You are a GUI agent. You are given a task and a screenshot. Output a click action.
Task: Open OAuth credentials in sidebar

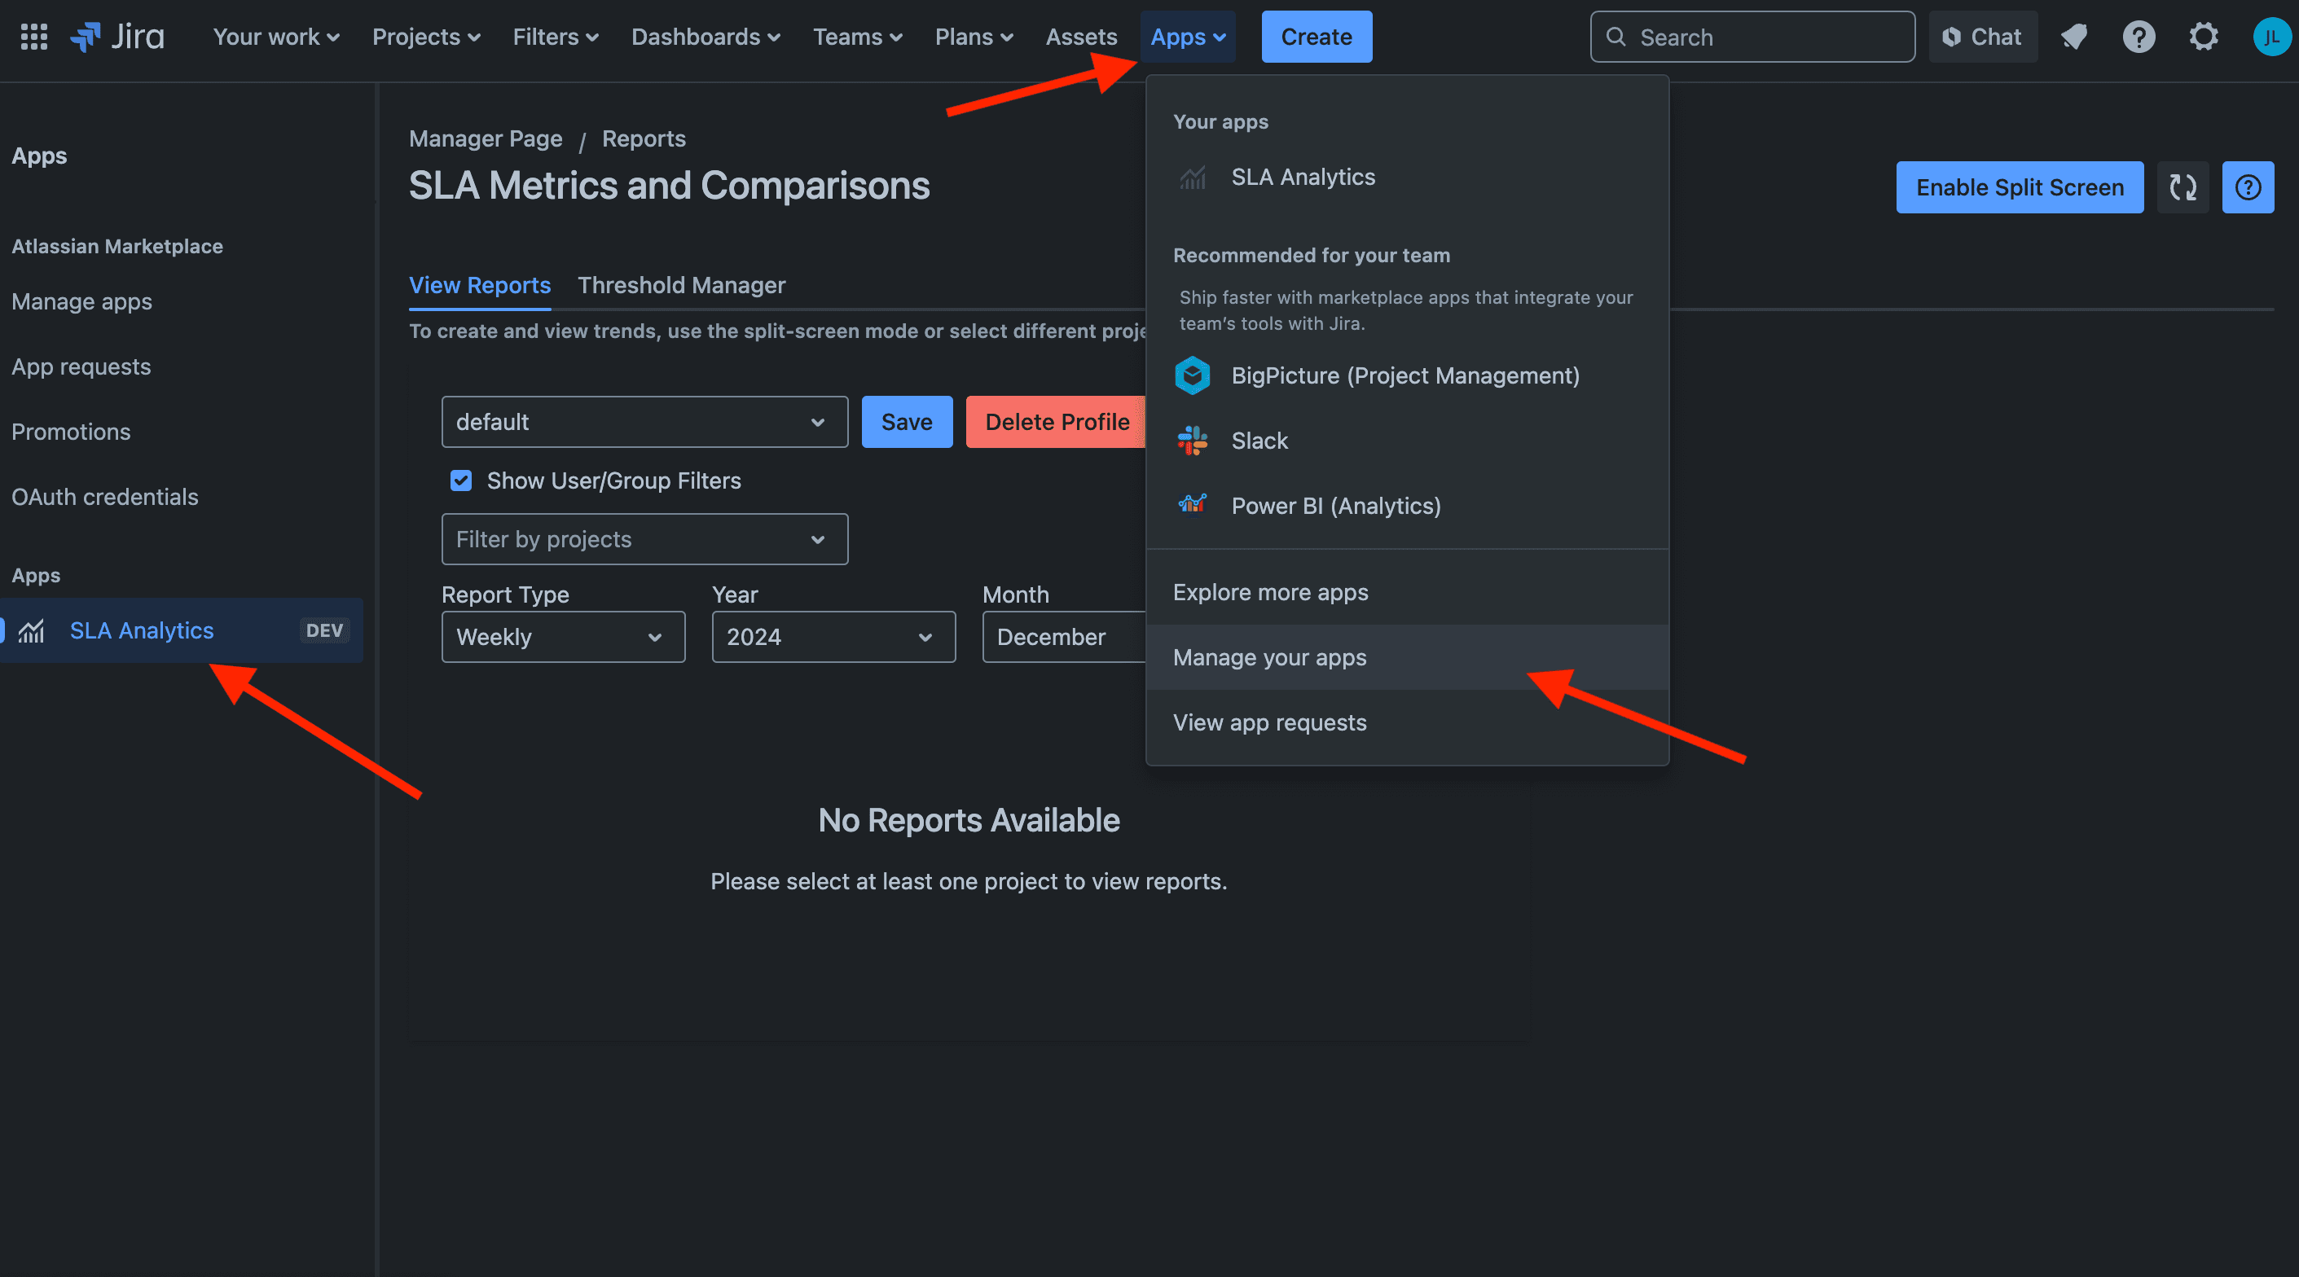105,498
